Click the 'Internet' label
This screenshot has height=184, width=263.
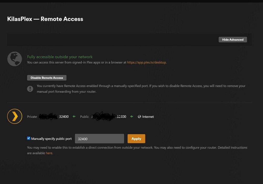click(x=148, y=117)
